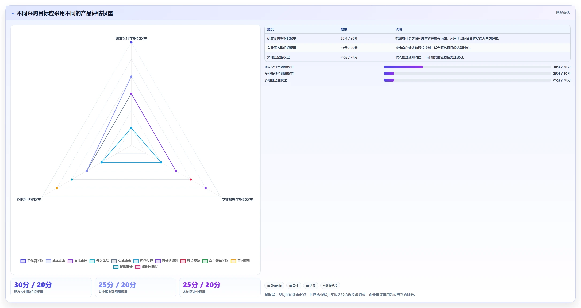
Task: Select the 进度 tag chip
Action: 311,286
